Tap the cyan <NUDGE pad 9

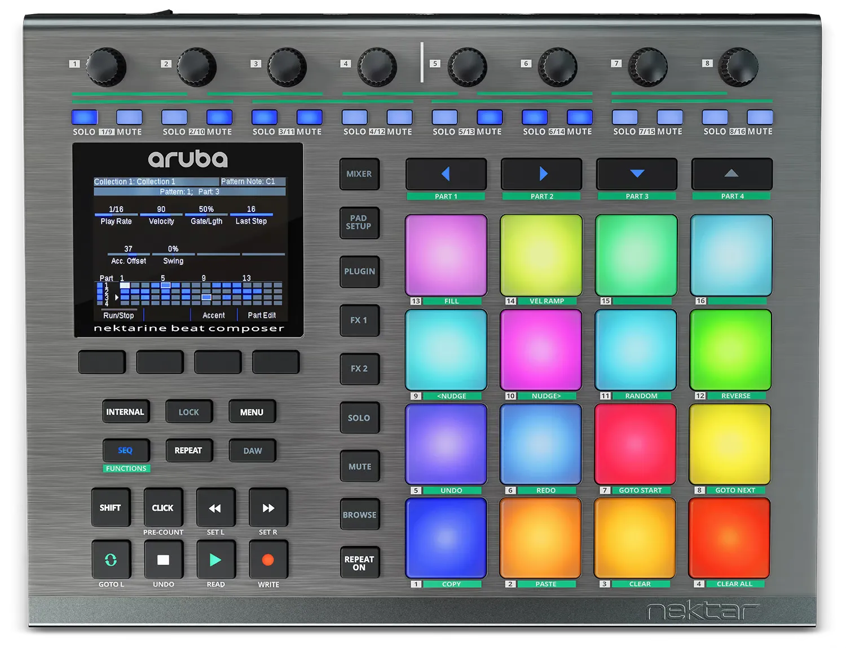(446, 350)
